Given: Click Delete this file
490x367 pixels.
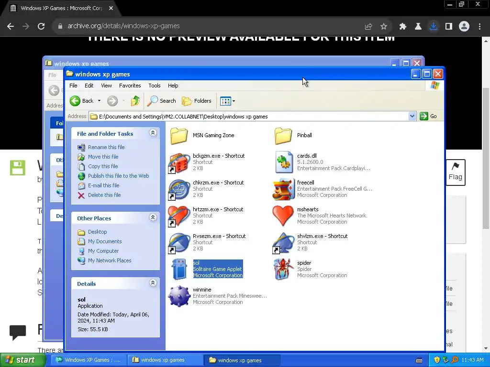Looking at the screenshot, I should 104,195.
